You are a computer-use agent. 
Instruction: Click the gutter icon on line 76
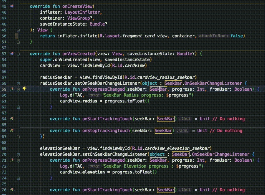pos(12,190)
